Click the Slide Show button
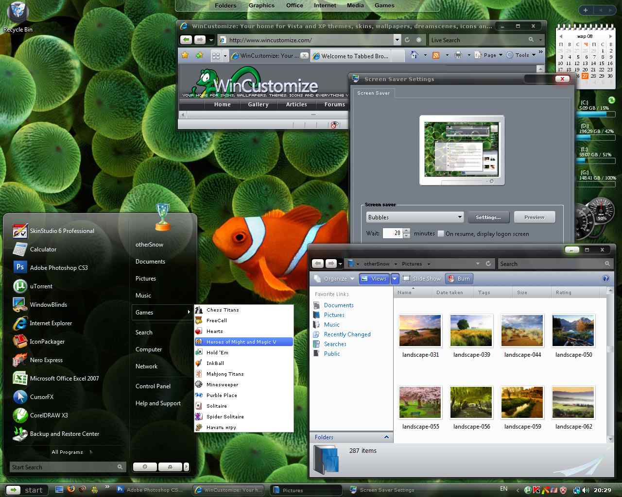 (x=421, y=279)
